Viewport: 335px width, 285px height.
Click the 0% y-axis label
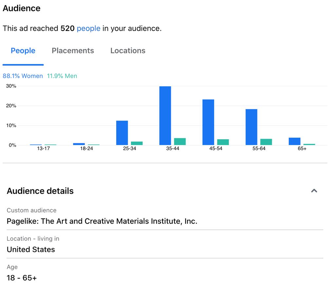(12, 145)
